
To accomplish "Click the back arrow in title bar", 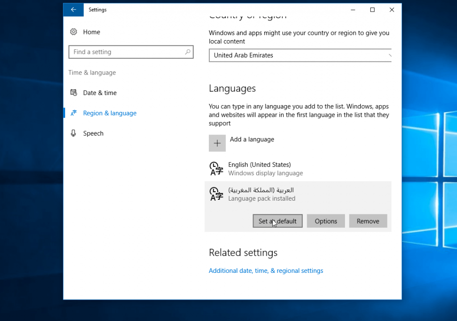I will pyautogui.click(x=74, y=10).
